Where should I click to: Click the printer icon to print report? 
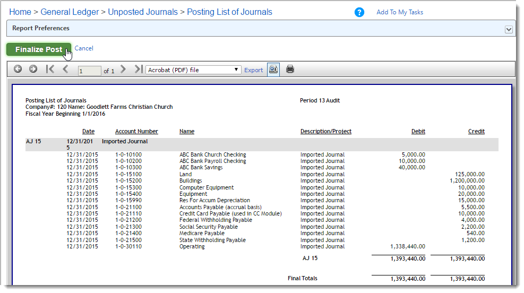click(290, 69)
